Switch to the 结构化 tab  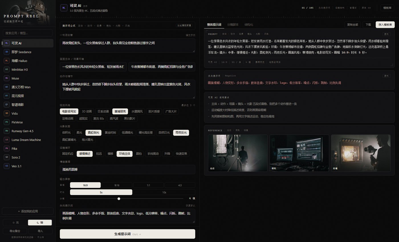point(249,25)
